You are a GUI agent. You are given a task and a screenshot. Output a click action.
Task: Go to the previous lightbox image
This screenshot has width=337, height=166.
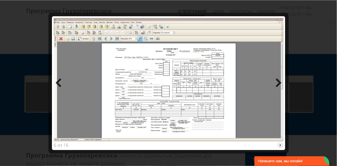click(58, 83)
